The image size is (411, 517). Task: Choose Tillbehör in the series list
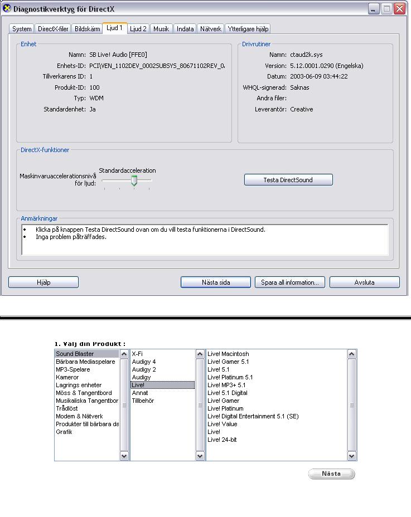[163, 401]
